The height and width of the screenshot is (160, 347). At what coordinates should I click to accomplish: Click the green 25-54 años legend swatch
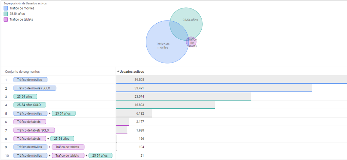[x=6, y=14]
